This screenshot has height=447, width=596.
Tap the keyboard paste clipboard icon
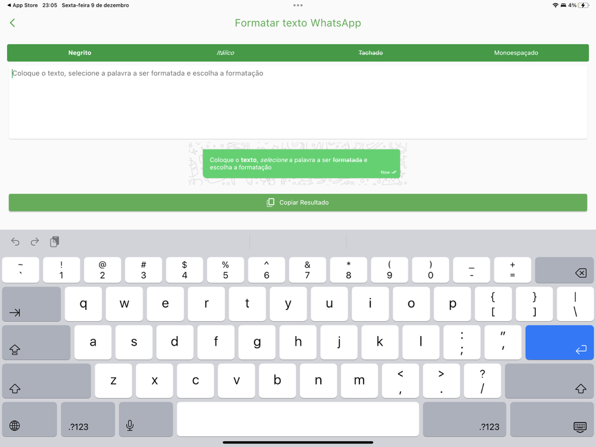click(54, 242)
